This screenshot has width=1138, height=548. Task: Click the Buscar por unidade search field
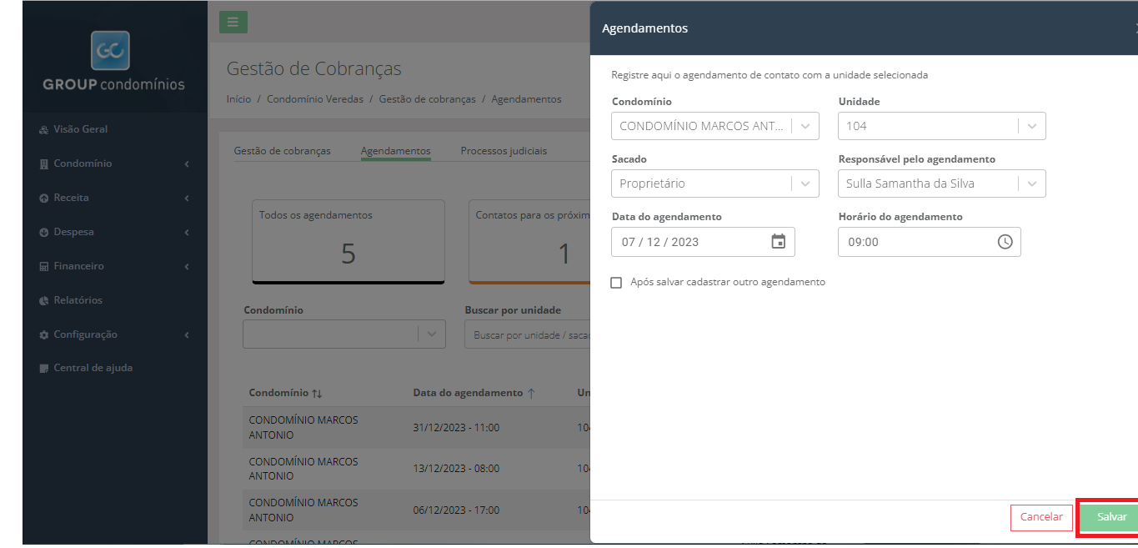click(528, 334)
